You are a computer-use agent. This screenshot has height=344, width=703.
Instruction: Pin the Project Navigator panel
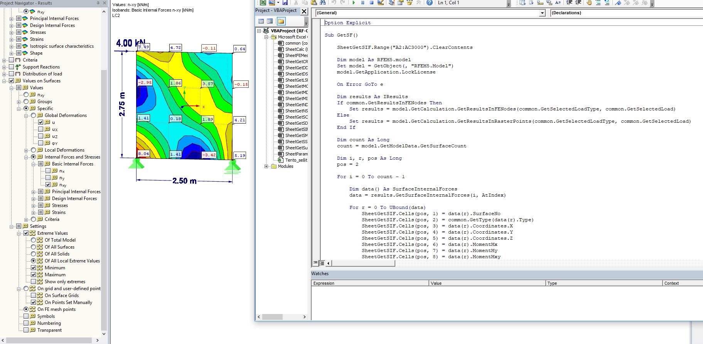tap(98, 3)
